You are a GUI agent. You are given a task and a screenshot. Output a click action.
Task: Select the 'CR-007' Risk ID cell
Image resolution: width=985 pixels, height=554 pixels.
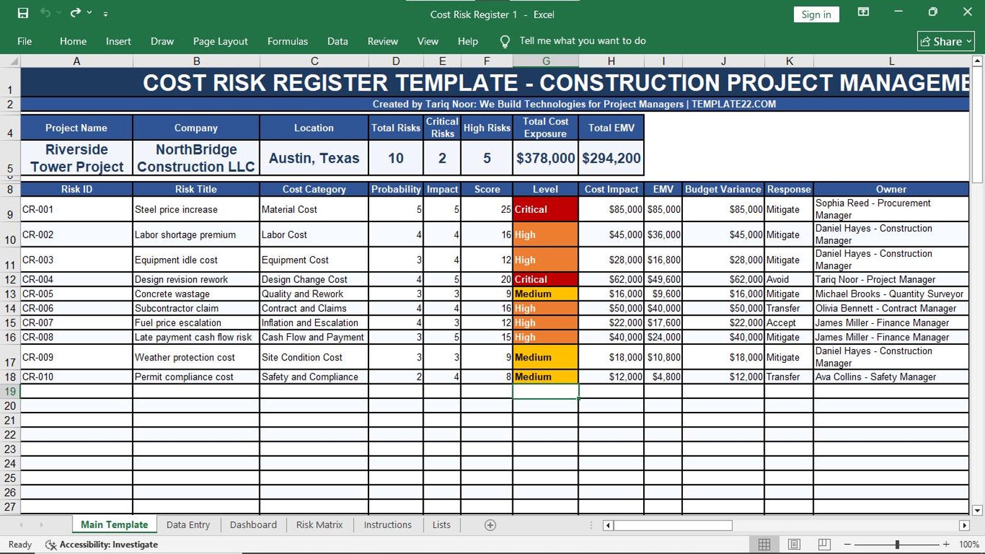coord(76,323)
